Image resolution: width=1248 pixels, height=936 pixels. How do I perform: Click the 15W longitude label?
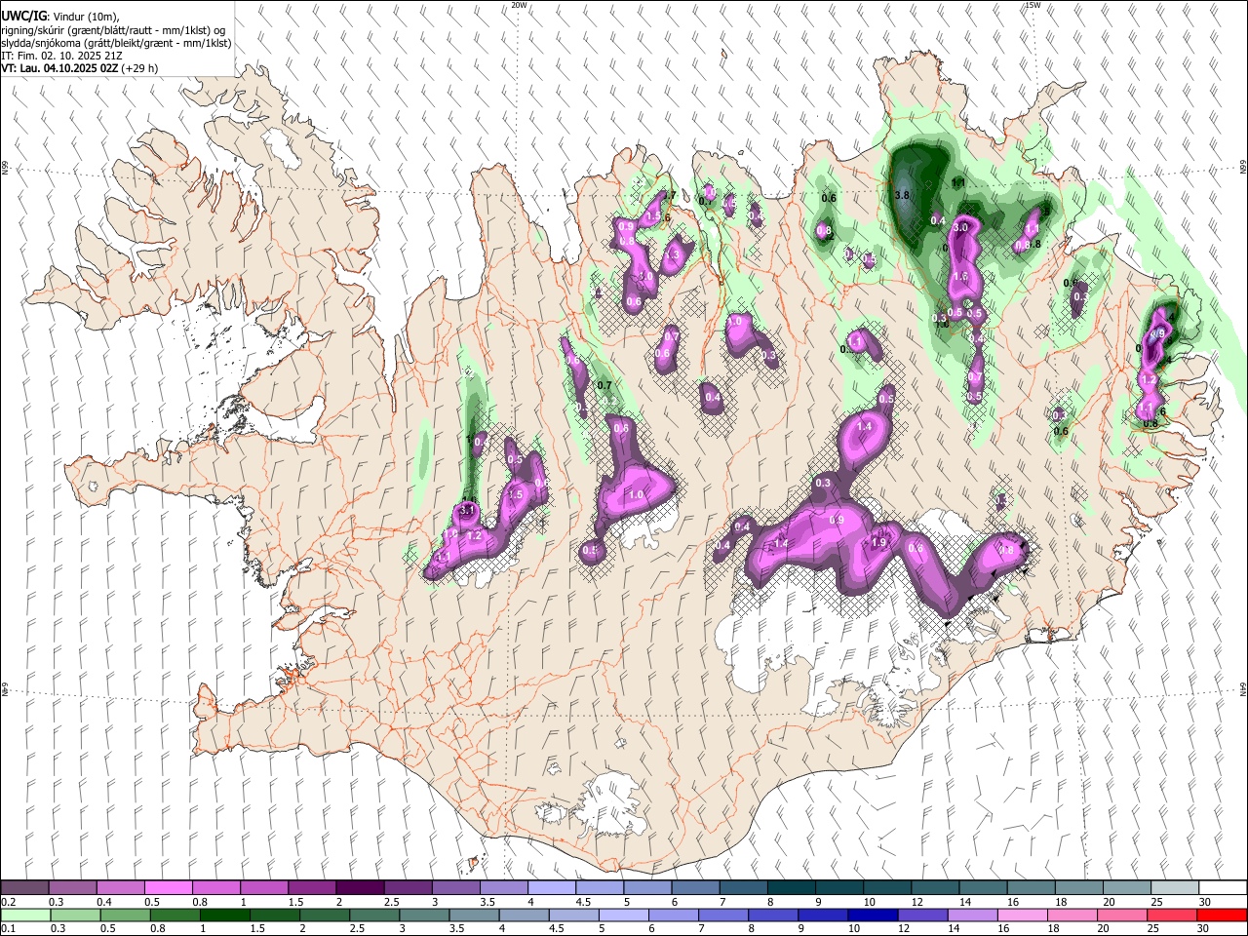tap(1033, 5)
